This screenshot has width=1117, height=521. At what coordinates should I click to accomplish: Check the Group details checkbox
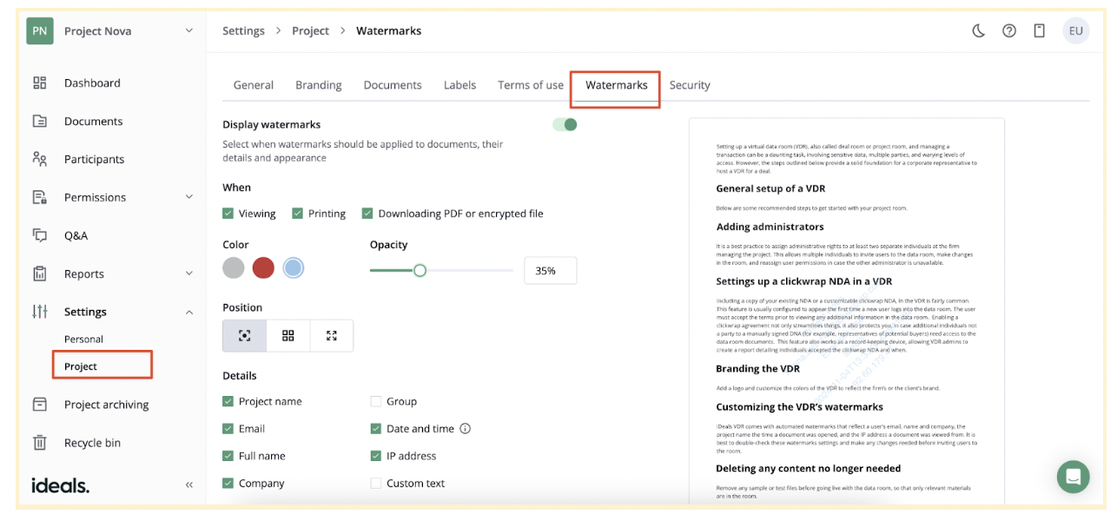click(x=376, y=402)
